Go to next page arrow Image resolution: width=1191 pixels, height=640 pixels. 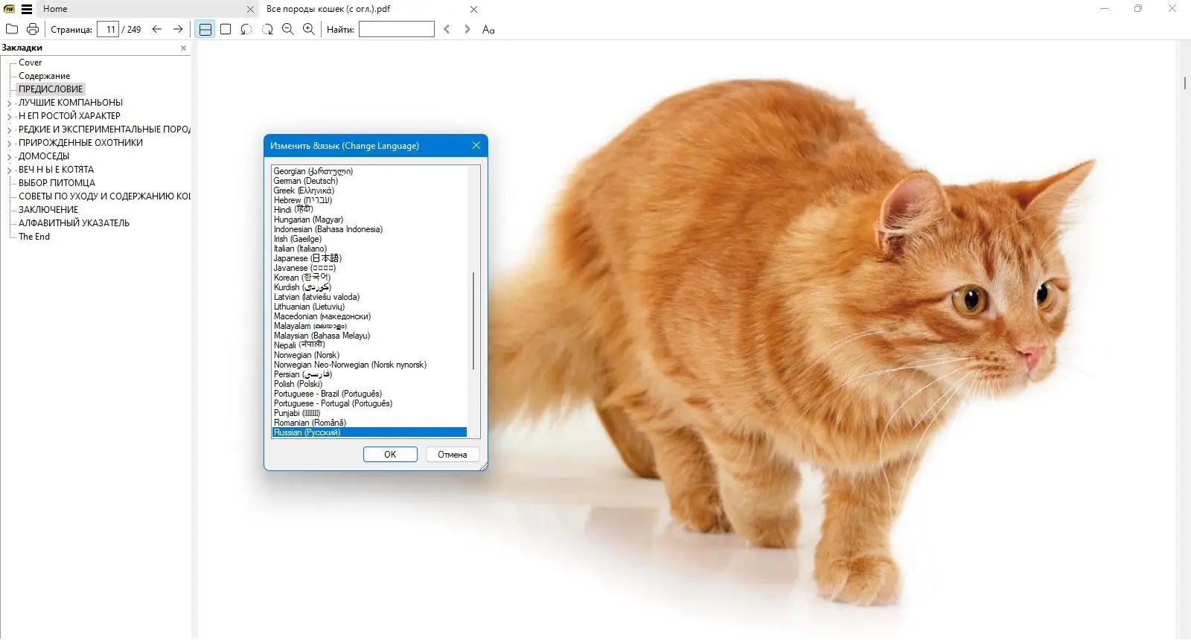click(x=178, y=29)
